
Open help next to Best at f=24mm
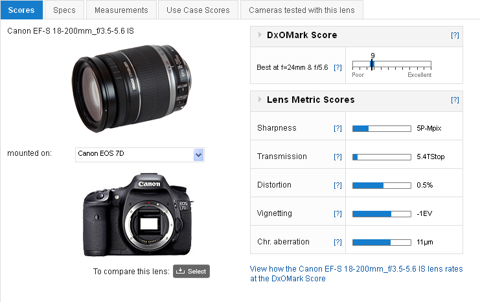pyautogui.click(x=337, y=67)
